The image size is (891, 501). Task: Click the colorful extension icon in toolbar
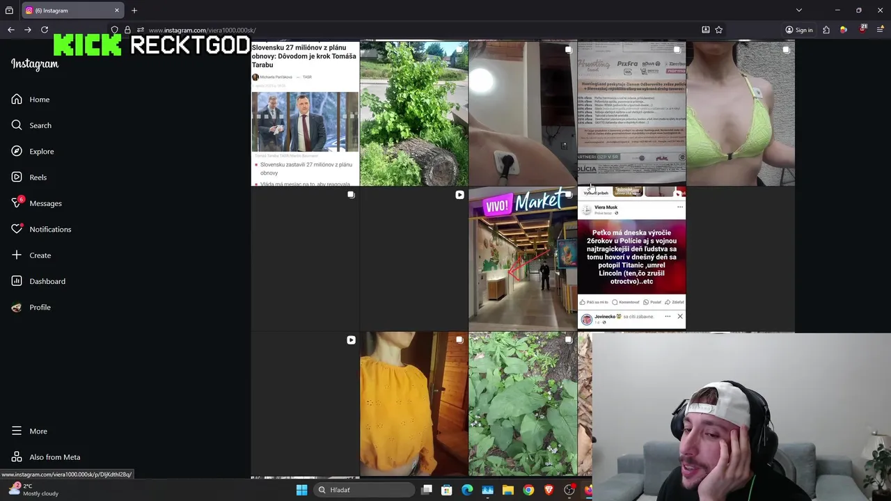point(844,30)
